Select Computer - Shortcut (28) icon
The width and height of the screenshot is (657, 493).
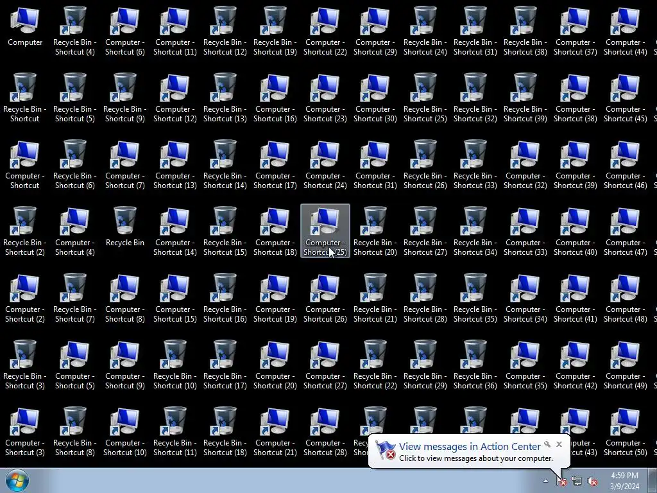point(325,432)
